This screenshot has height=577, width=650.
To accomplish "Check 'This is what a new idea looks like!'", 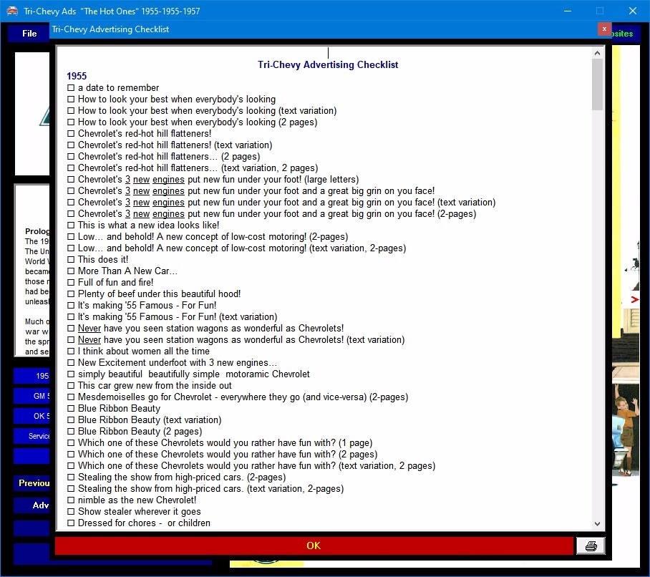I will tap(71, 225).
